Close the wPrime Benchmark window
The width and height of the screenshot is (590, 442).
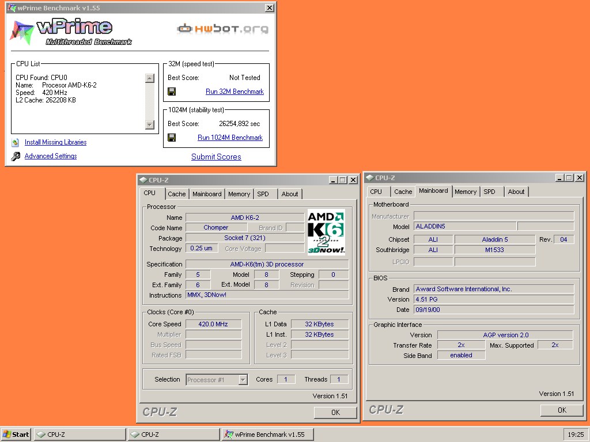click(x=270, y=8)
